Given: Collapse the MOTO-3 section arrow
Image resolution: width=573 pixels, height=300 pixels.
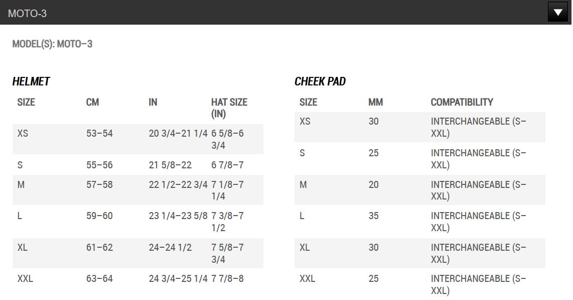Looking at the screenshot, I should tap(557, 12).
